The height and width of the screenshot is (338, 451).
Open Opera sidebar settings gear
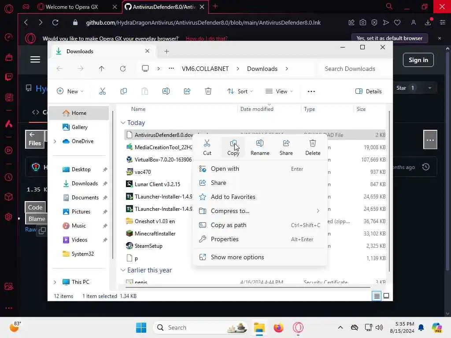(9, 217)
